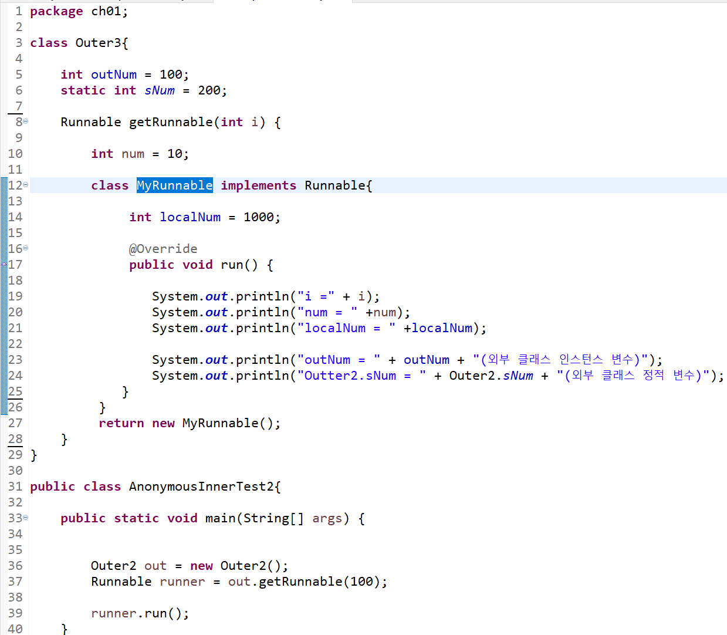The image size is (727, 635).
Task: Collapse the @Override fold toggle on line 16
Action: pyautogui.click(x=25, y=248)
